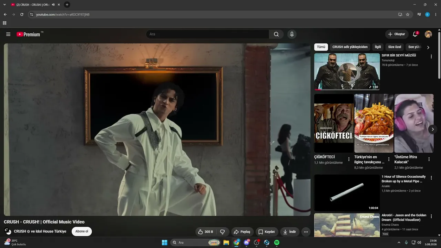Open Chrome three-dot menu
The image size is (441, 248).
(x=436, y=14)
